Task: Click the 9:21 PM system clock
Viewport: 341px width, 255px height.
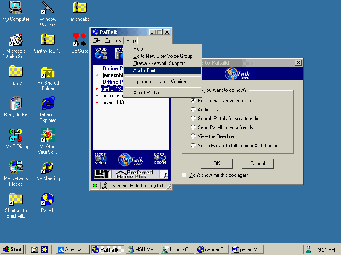Action: (326, 250)
